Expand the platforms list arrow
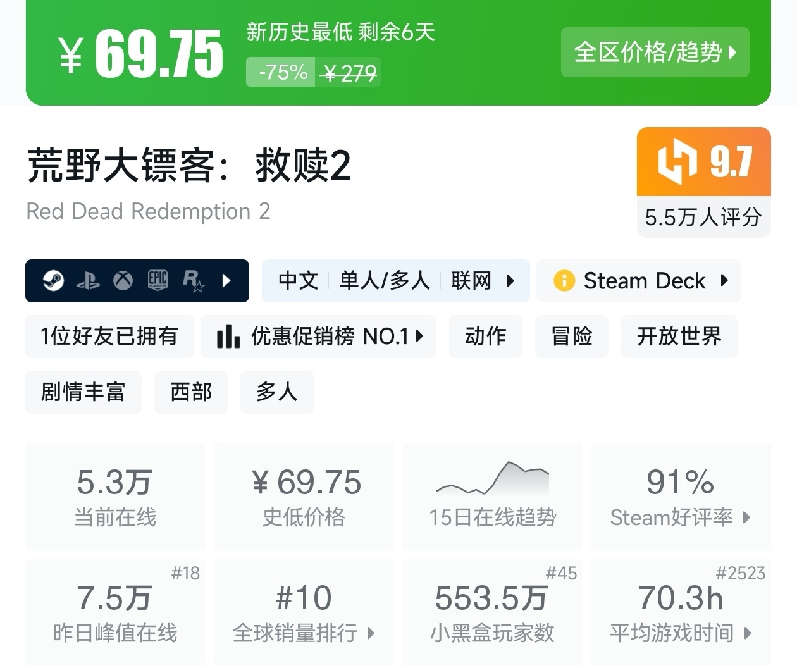This screenshot has width=797, height=668. [x=227, y=280]
